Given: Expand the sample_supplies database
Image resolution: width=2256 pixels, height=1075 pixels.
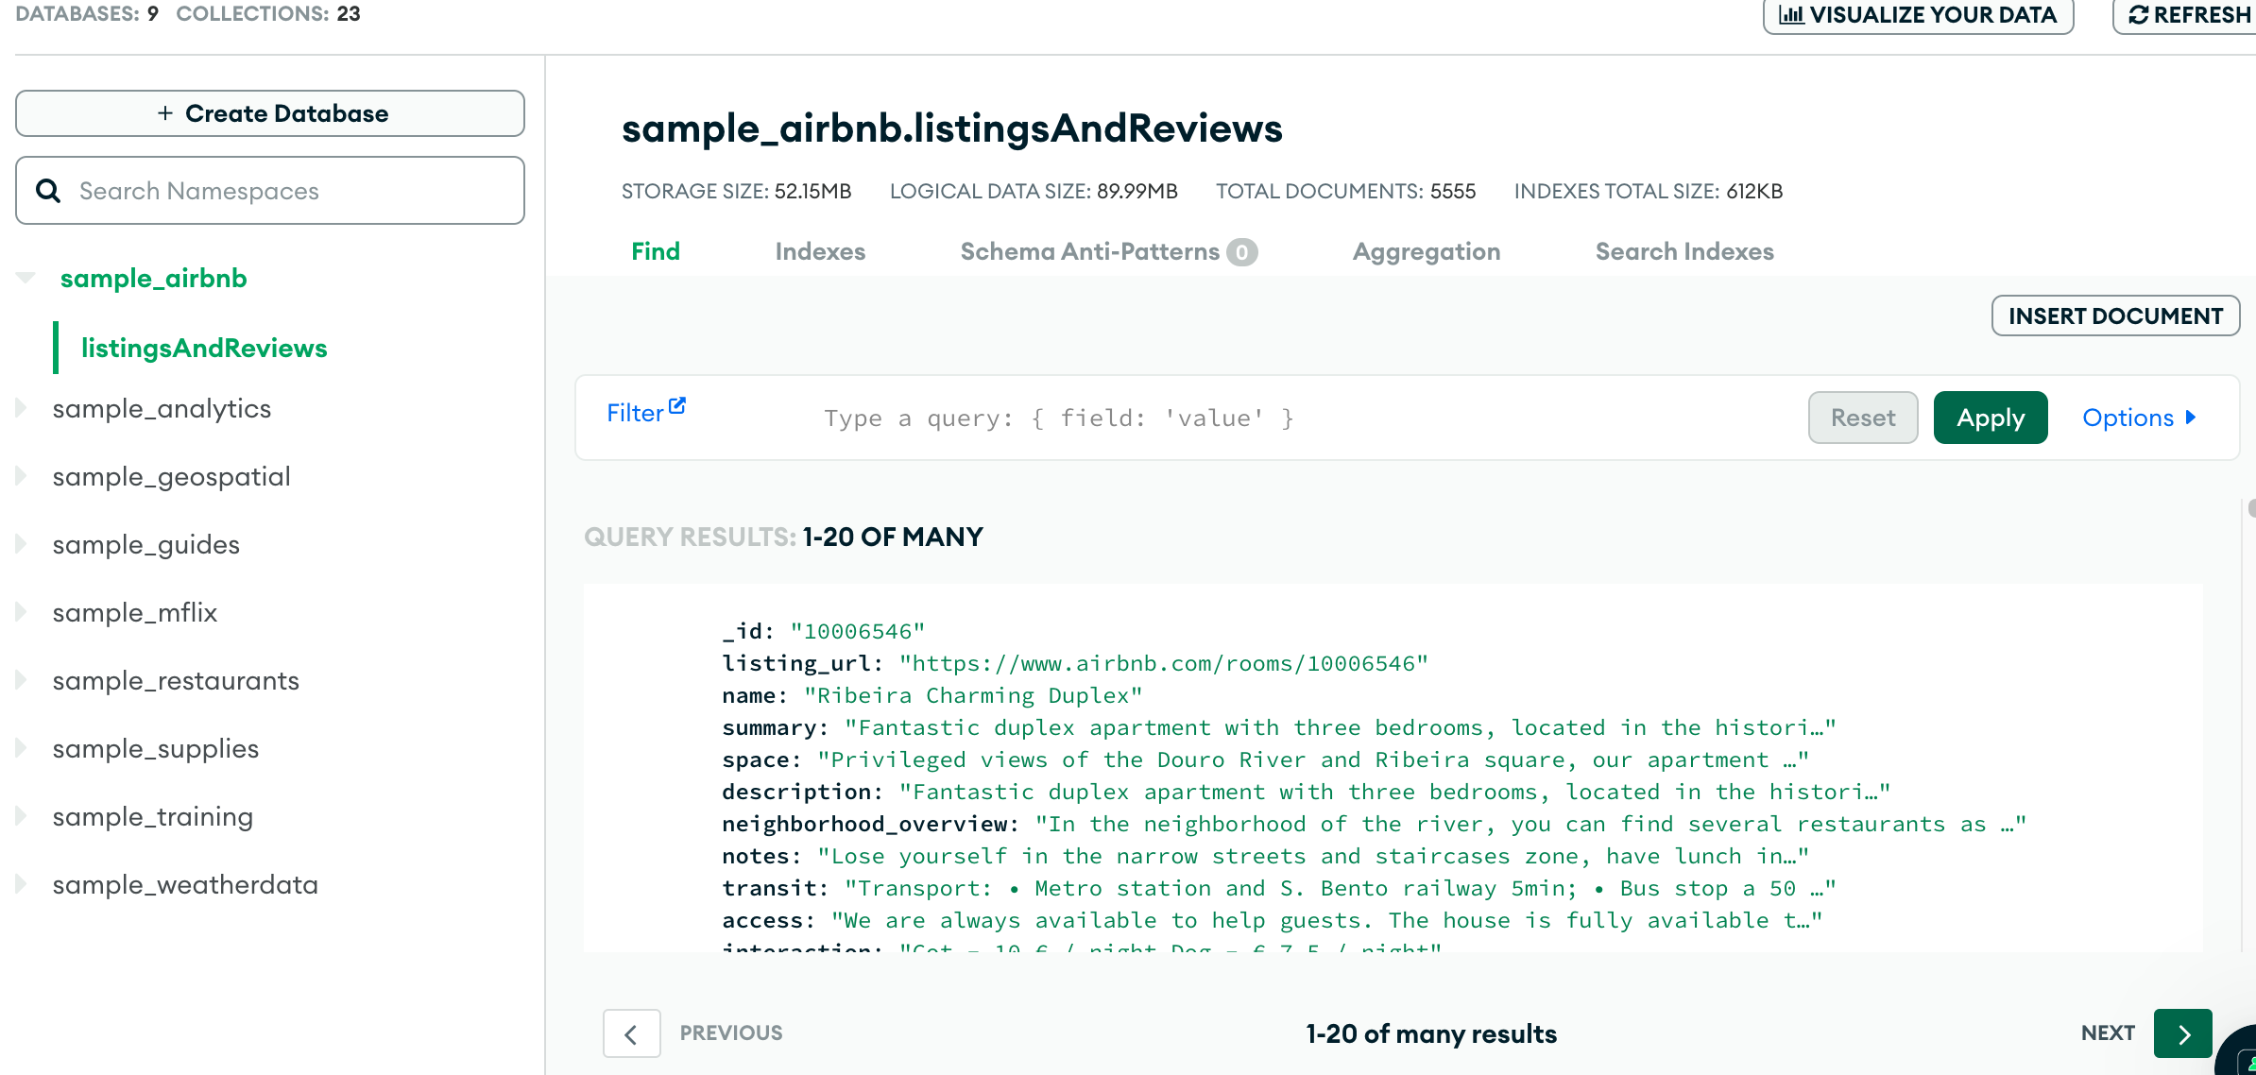Looking at the screenshot, I should click(21, 748).
